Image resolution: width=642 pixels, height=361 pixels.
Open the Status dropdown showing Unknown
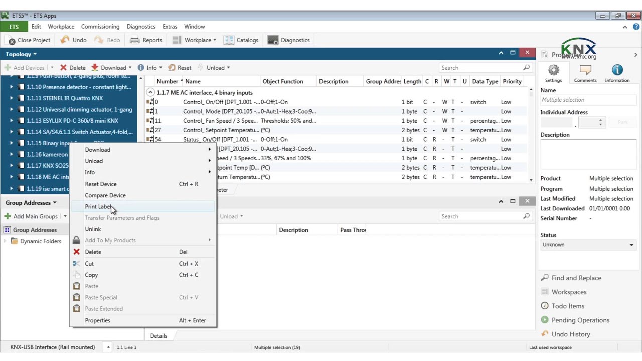pyautogui.click(x=588, y=245)
